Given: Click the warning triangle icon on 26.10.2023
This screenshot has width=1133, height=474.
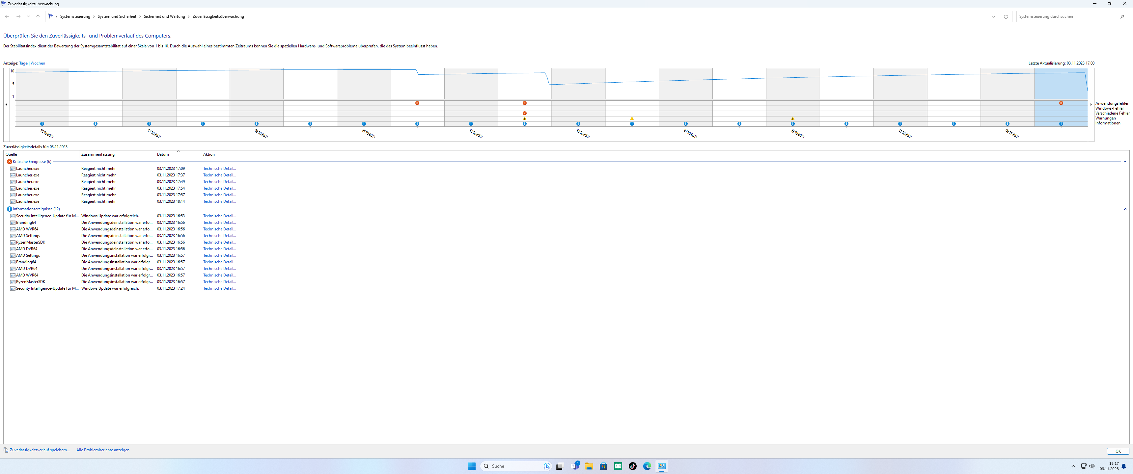Looking at the screenshot, I should coord(632,119).
